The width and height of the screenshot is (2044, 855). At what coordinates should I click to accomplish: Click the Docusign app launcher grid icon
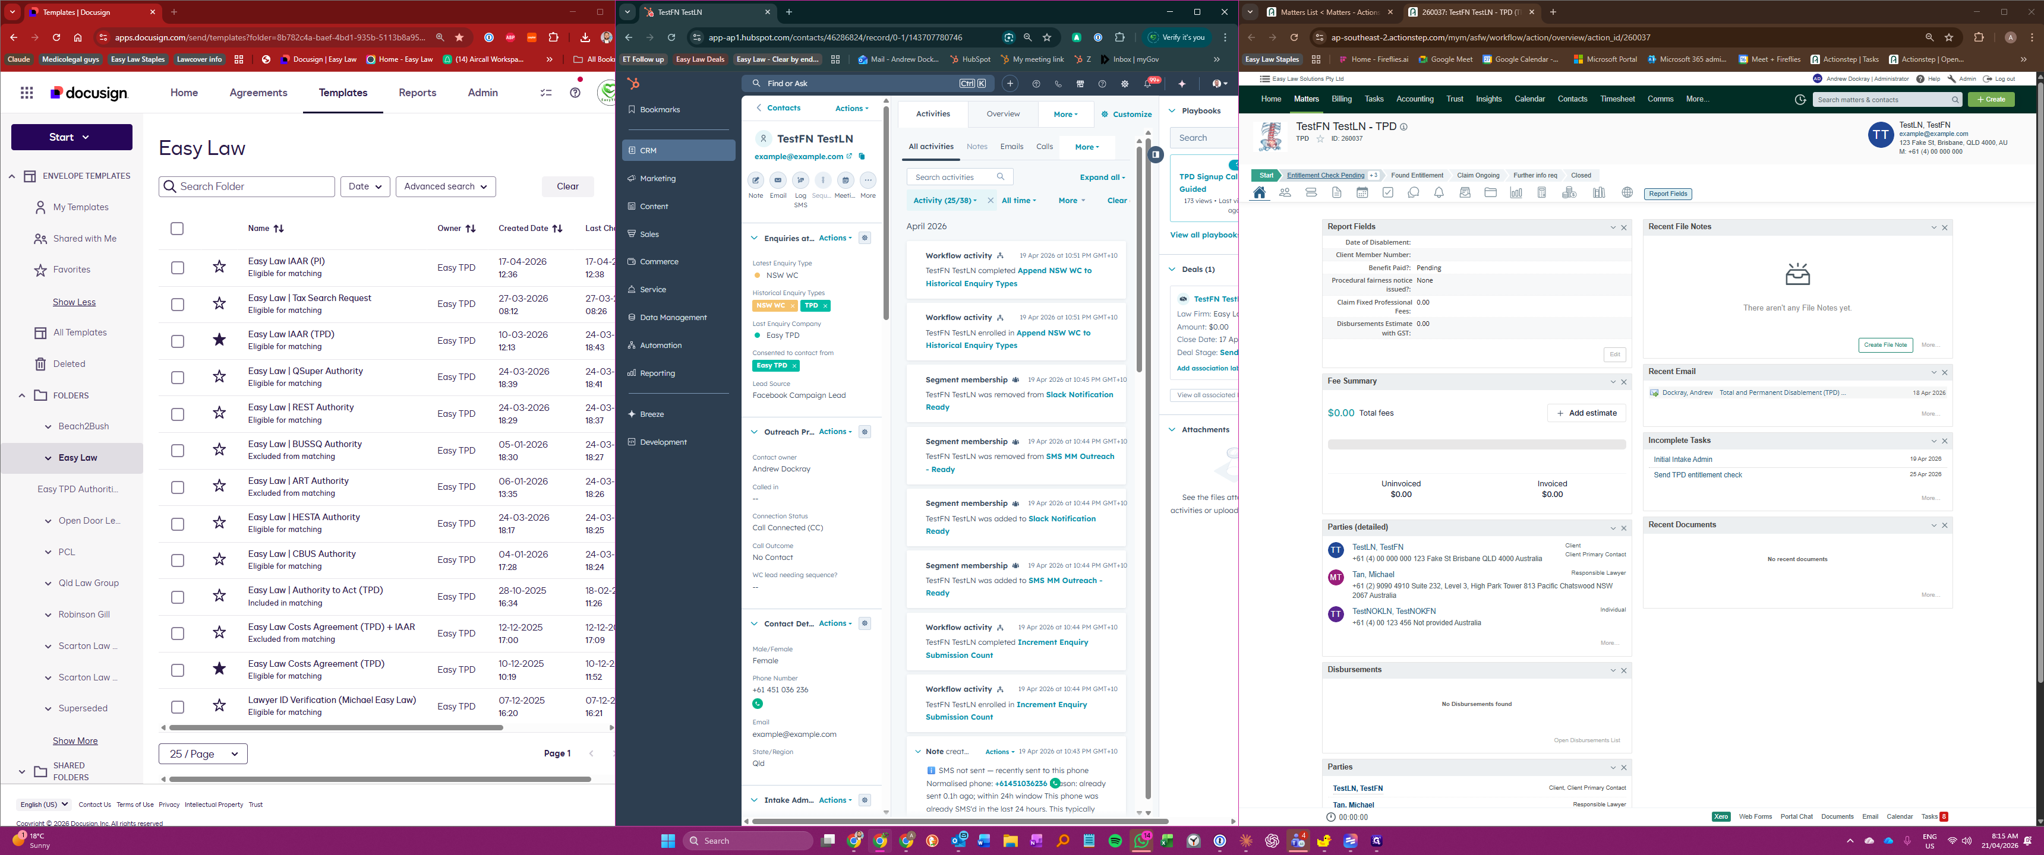click(x=27, y=93)
